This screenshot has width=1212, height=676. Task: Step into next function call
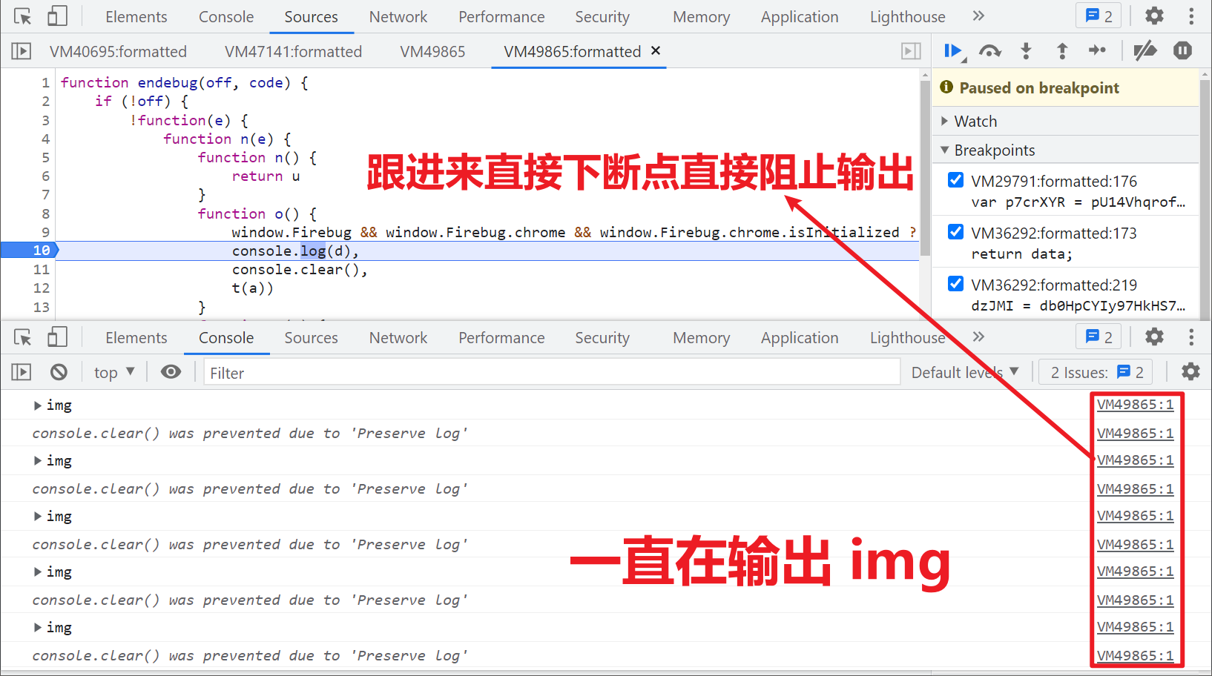(1026, 51)
